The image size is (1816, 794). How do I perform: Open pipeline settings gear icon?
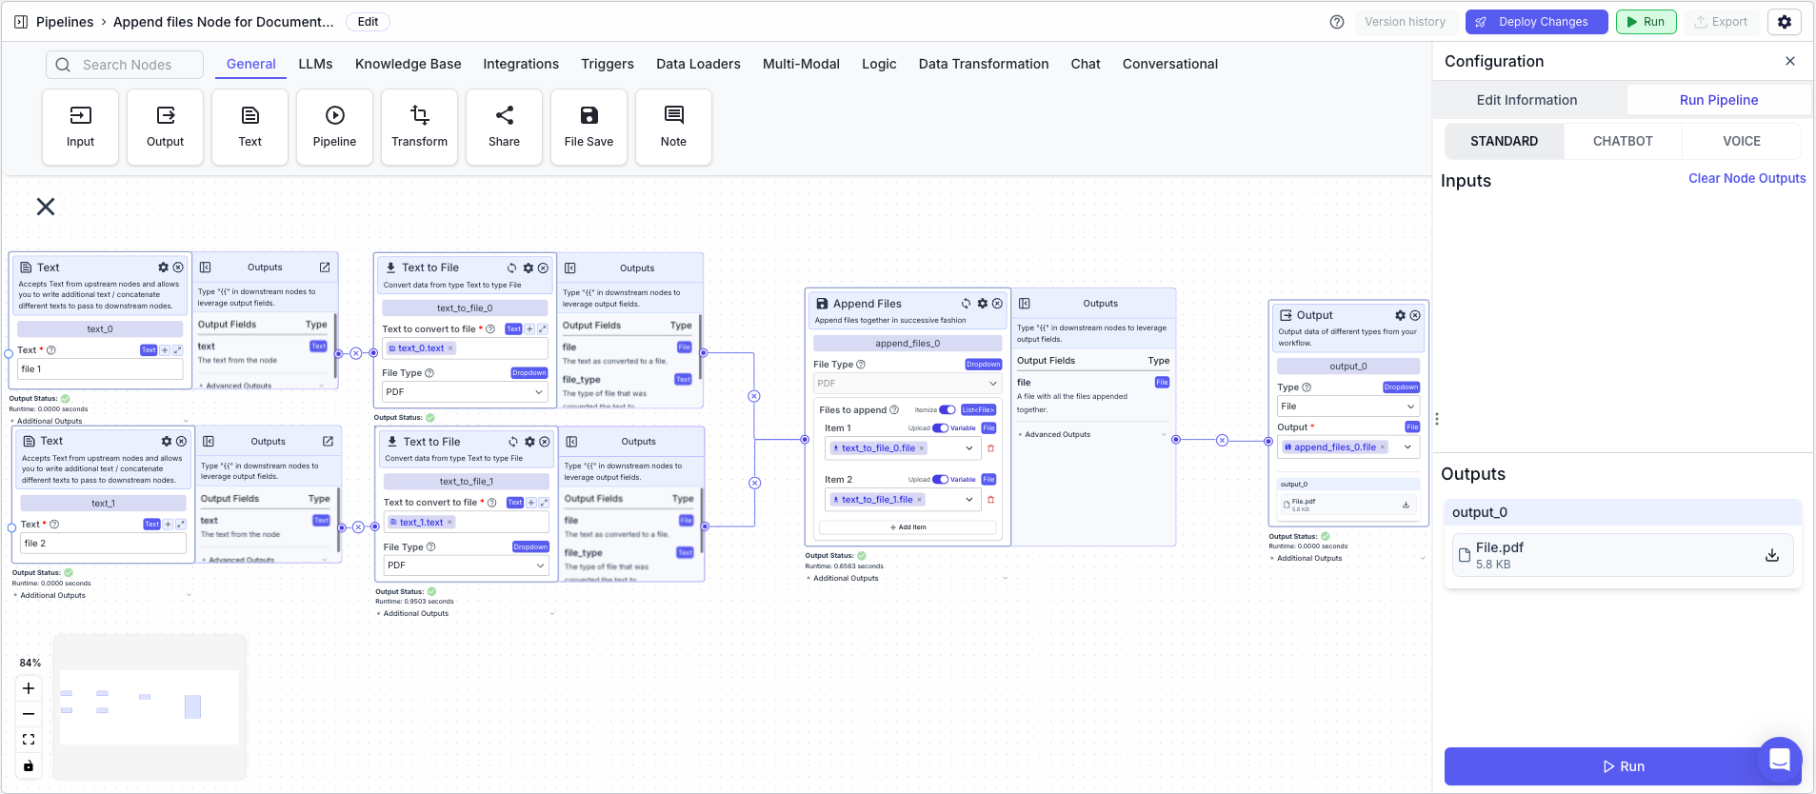[x=1784, y=22]
